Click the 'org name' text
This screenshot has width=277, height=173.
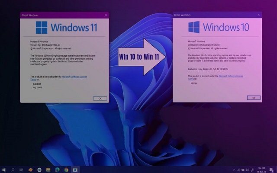[x=38, y=87]
